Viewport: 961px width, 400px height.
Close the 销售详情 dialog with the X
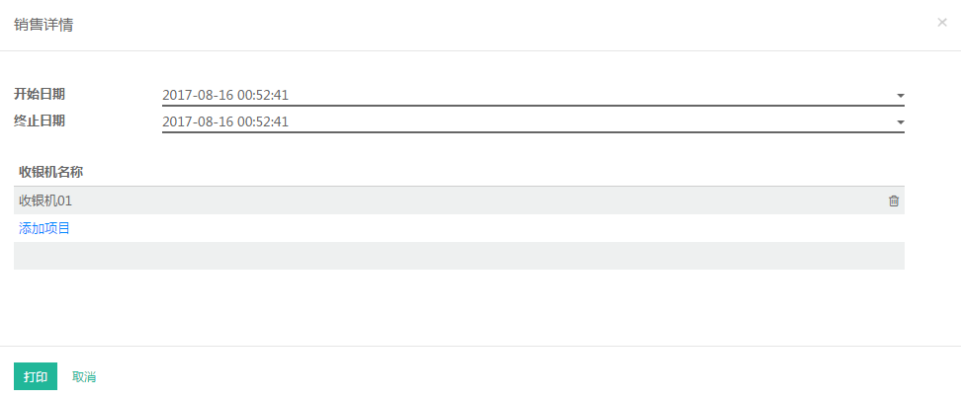tap(942, 23)
